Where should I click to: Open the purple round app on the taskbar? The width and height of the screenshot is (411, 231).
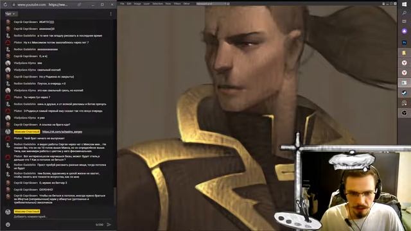[x=404, y=31]
